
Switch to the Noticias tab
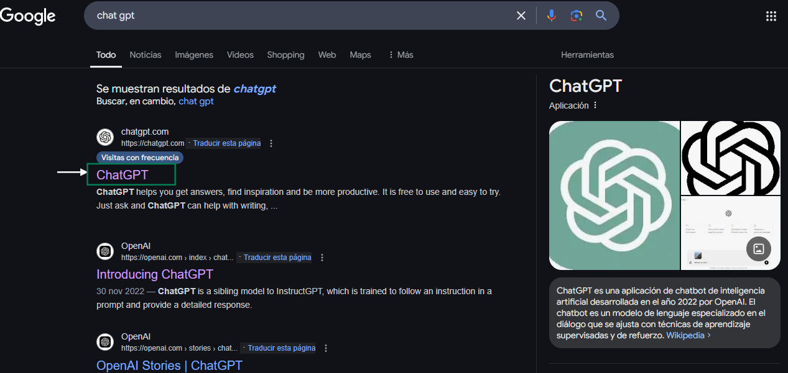pyautogui.click(x=145, y=55)
